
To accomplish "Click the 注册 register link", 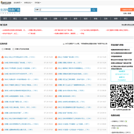I will (125, 13).
